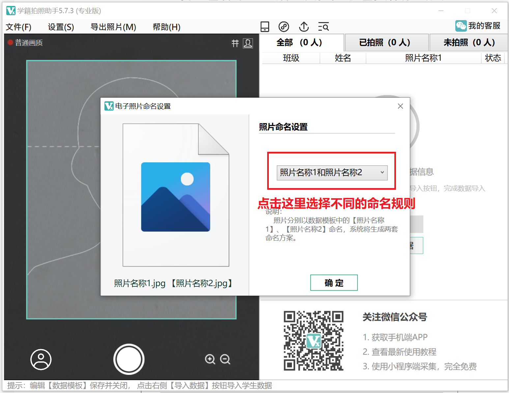Open 我的客服 customer service

click(x=478, y=26)
